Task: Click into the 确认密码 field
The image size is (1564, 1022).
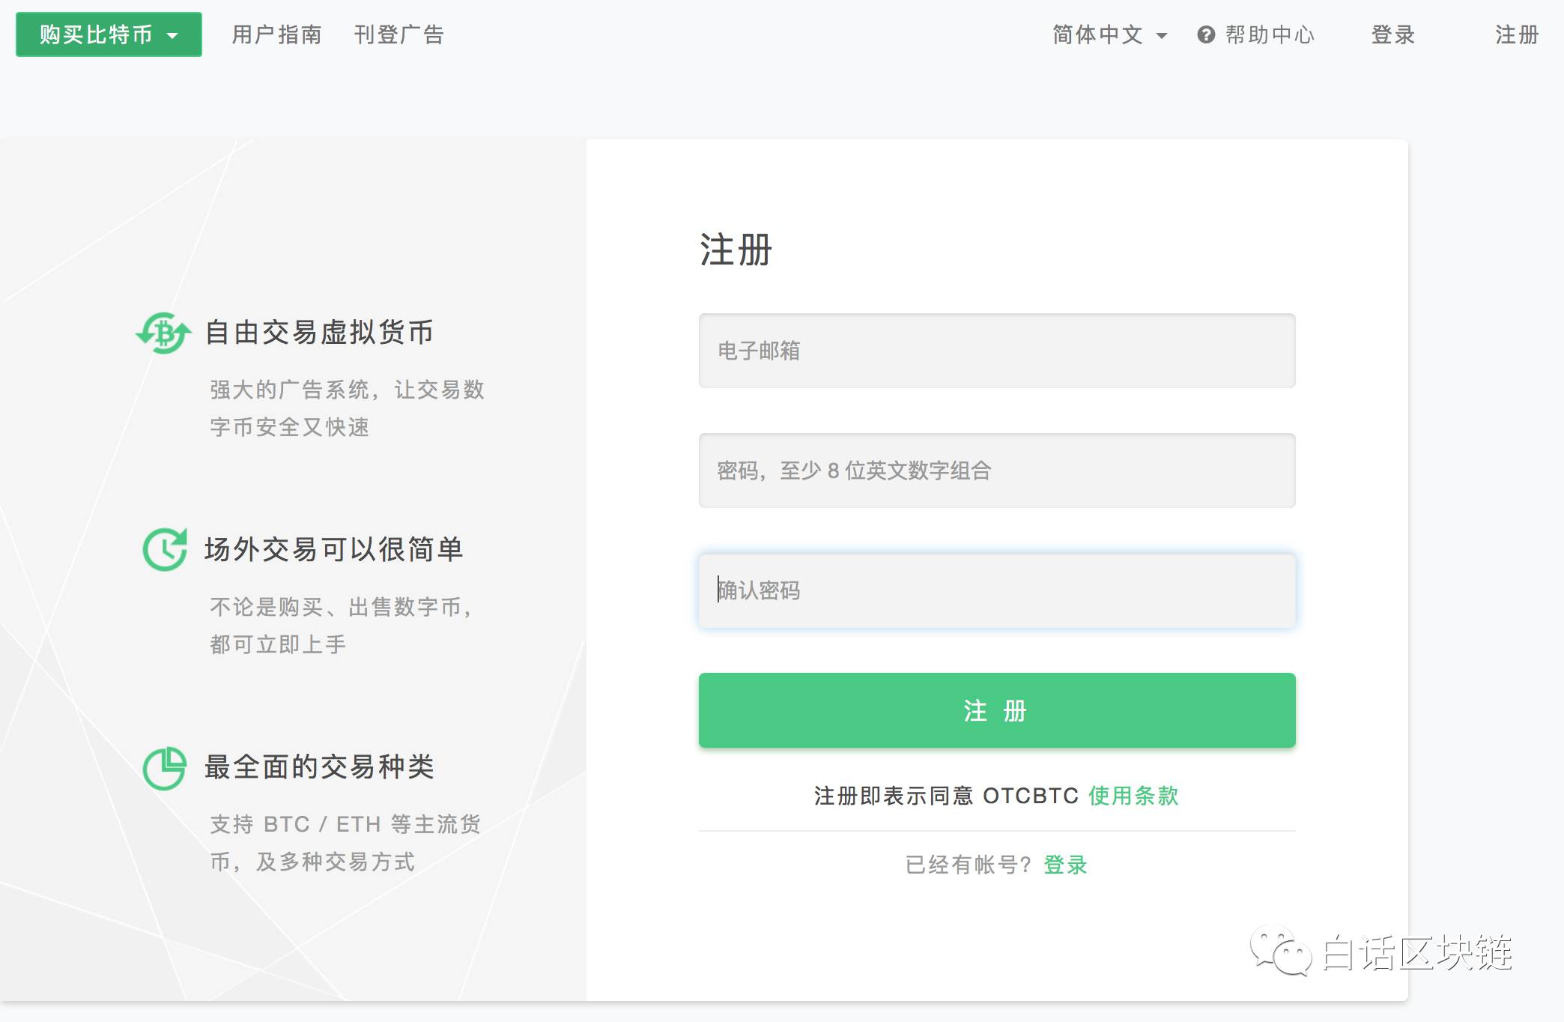Action: click(x=996, y=590)
